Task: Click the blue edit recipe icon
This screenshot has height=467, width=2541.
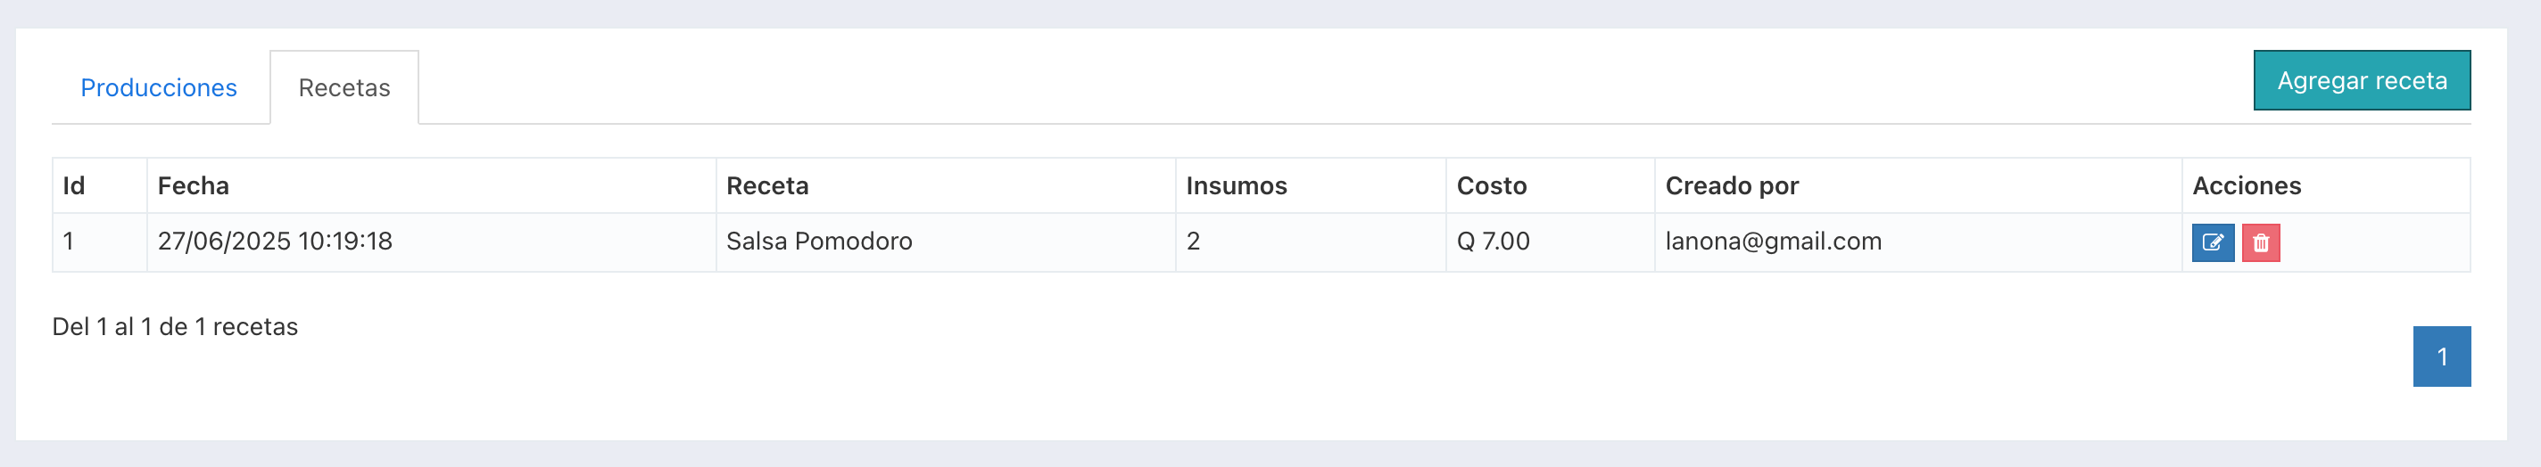Action: point(2213,242)
